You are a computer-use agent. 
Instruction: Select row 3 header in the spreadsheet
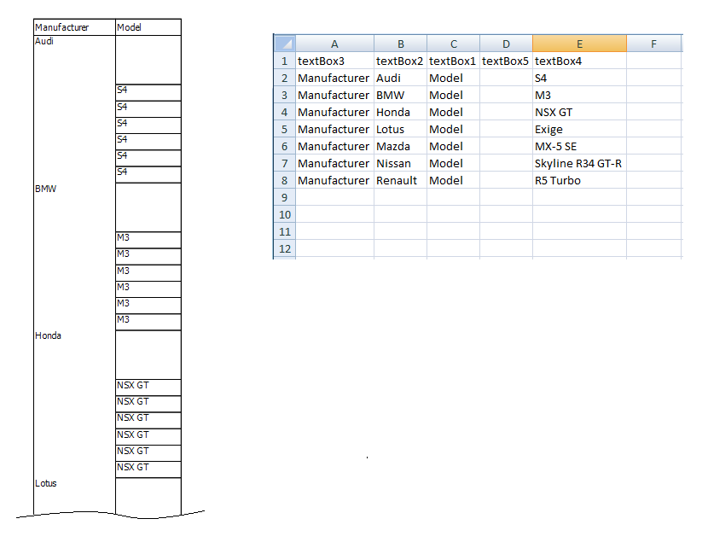(284, 96)
